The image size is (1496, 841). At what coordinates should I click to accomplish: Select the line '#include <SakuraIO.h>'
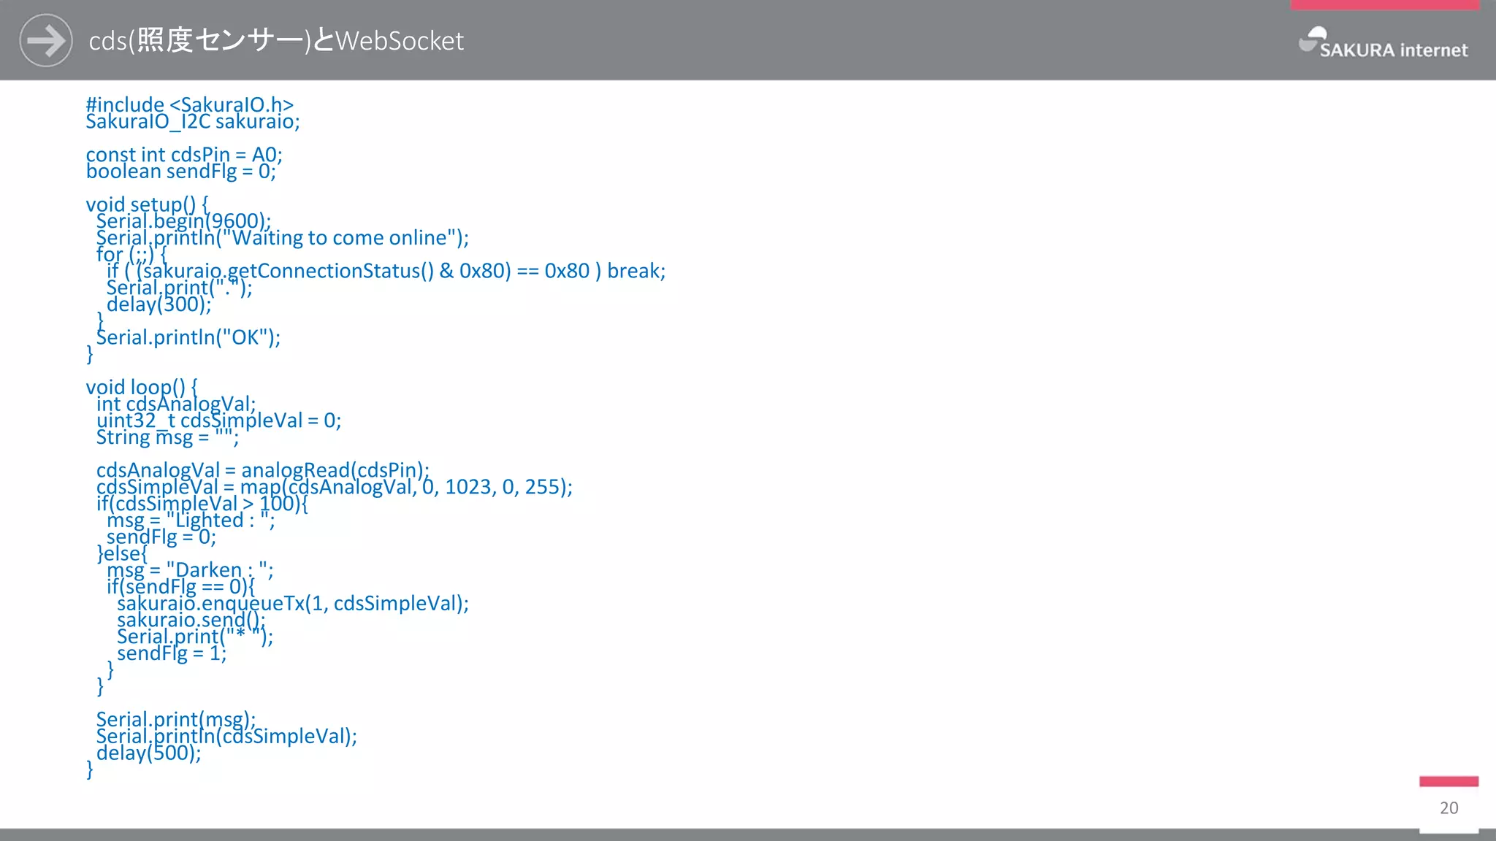click(190, 104)
